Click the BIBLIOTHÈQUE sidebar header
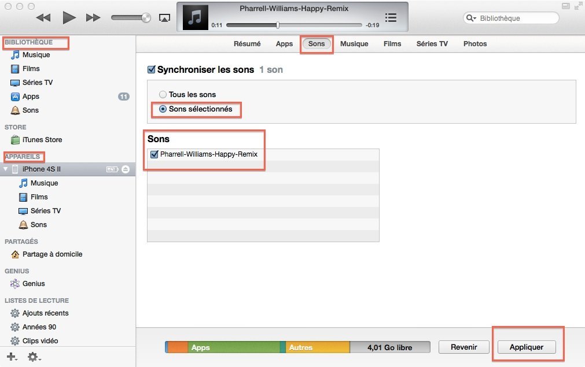Image resolution: width=585 pixels, height=367 pixels. pos(29,42)
